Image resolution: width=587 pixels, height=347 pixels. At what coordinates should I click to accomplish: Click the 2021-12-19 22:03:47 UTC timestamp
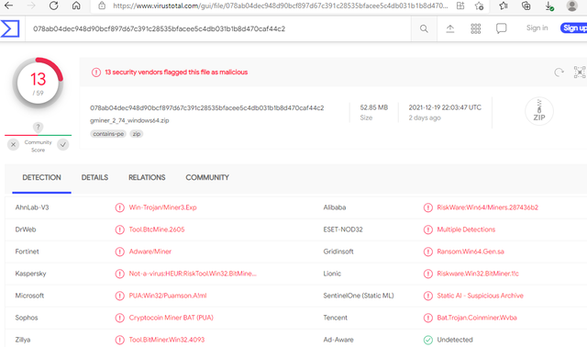445,107
